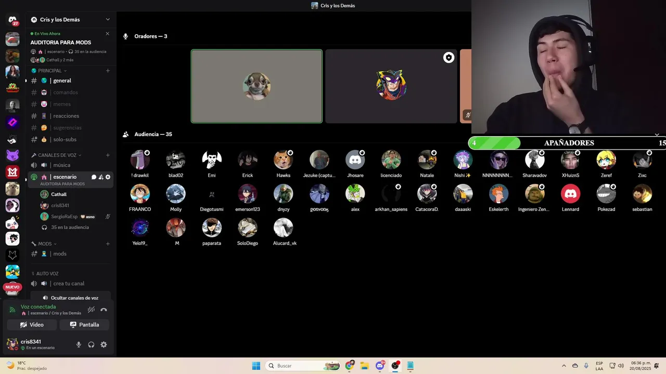Open the sugerencias channel

[x=70, y=128]
